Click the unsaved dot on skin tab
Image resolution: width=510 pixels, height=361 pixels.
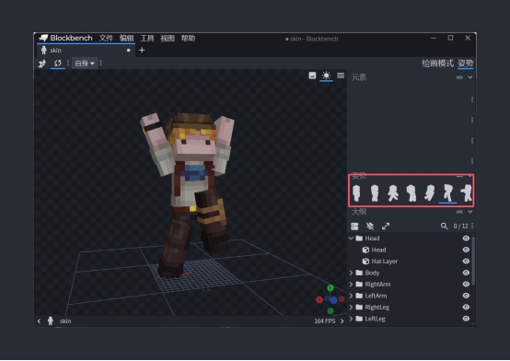pos(129,50)
